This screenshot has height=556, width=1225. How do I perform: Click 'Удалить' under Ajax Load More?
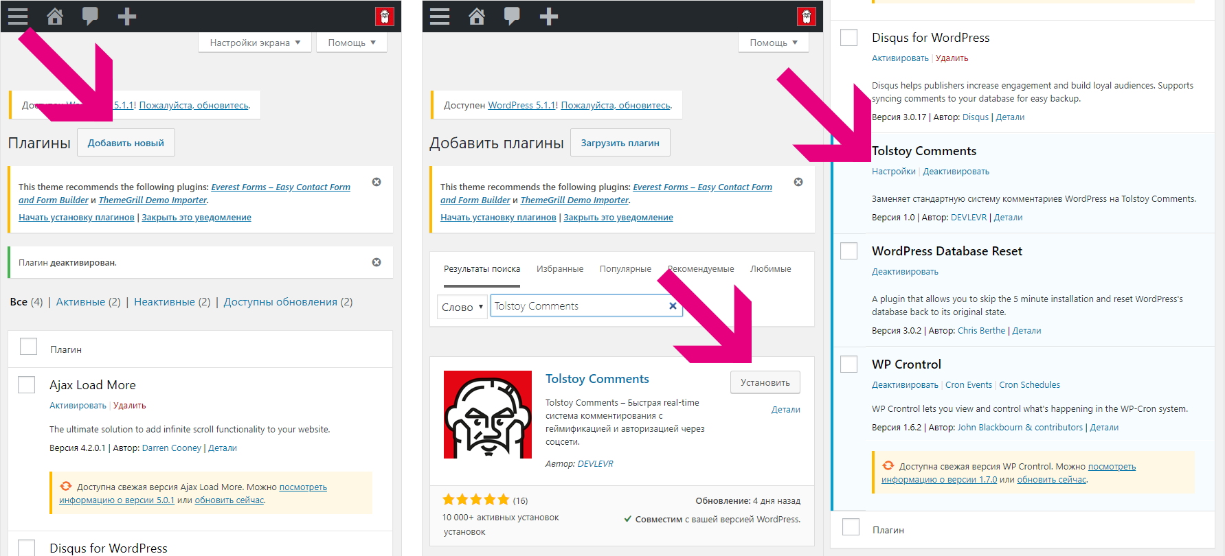tap(130, 406)
